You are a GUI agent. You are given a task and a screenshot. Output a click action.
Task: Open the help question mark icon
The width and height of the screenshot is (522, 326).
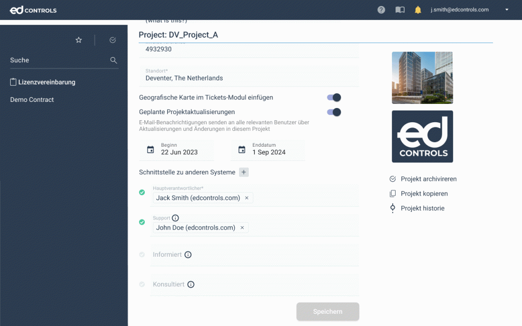click(x=381, y=10)
